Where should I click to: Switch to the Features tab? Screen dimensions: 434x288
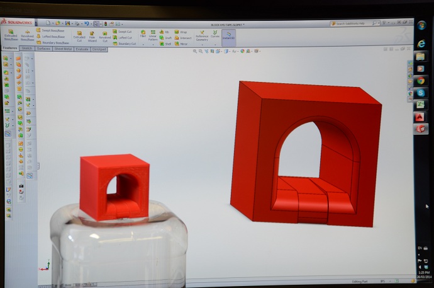[10, 48]
